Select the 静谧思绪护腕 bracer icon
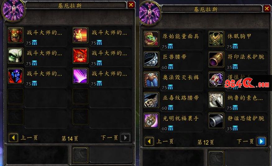 pos(216,121)
